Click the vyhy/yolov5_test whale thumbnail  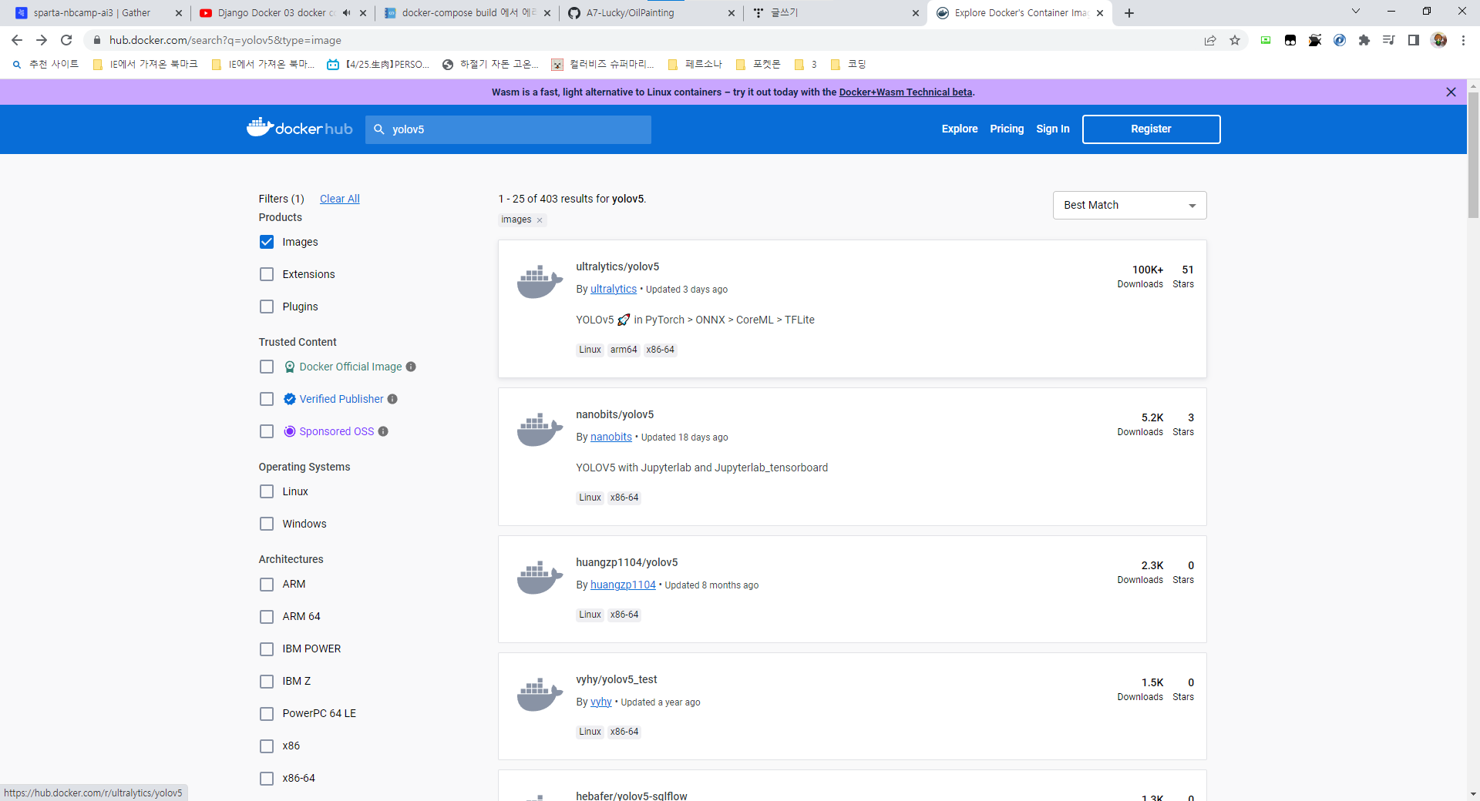point(540,695)
